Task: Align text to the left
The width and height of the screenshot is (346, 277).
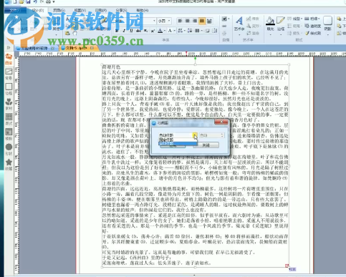Action: 181,21
